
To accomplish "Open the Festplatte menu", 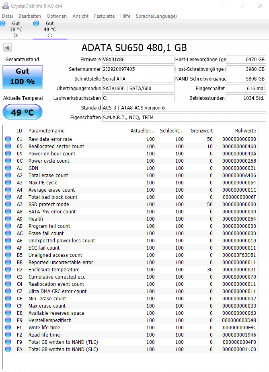I will tap(104, 16).
